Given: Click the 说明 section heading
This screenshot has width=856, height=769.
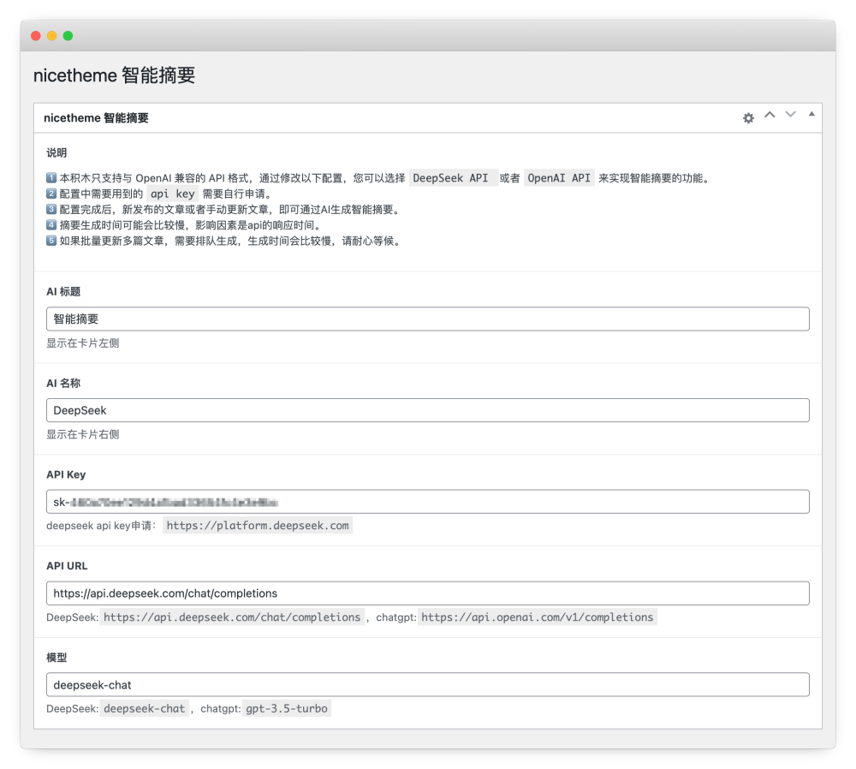Looking at the screenshot, I should click(56, 153).
